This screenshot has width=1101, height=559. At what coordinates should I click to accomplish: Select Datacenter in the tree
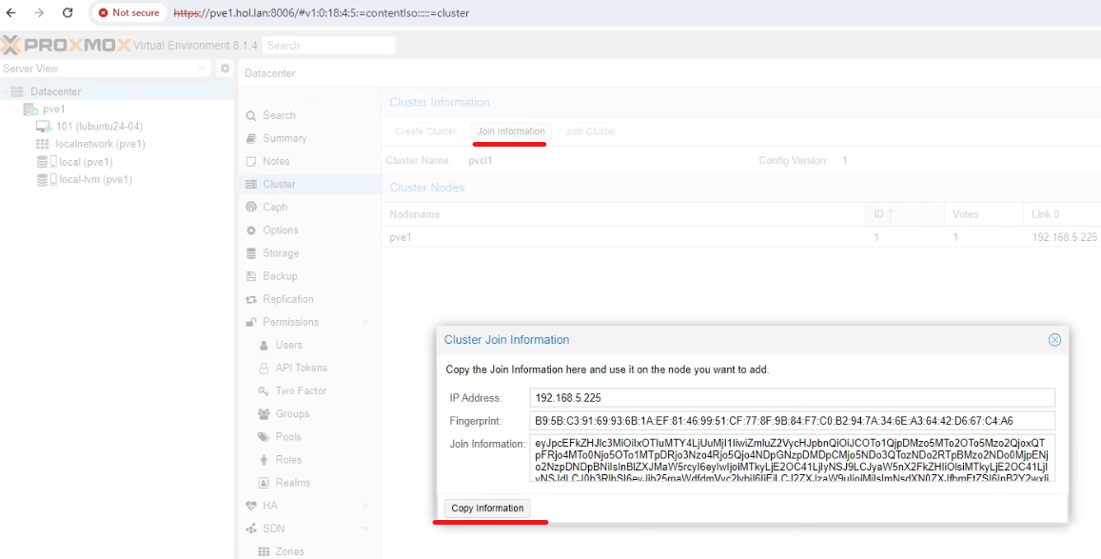pos(55,91)
